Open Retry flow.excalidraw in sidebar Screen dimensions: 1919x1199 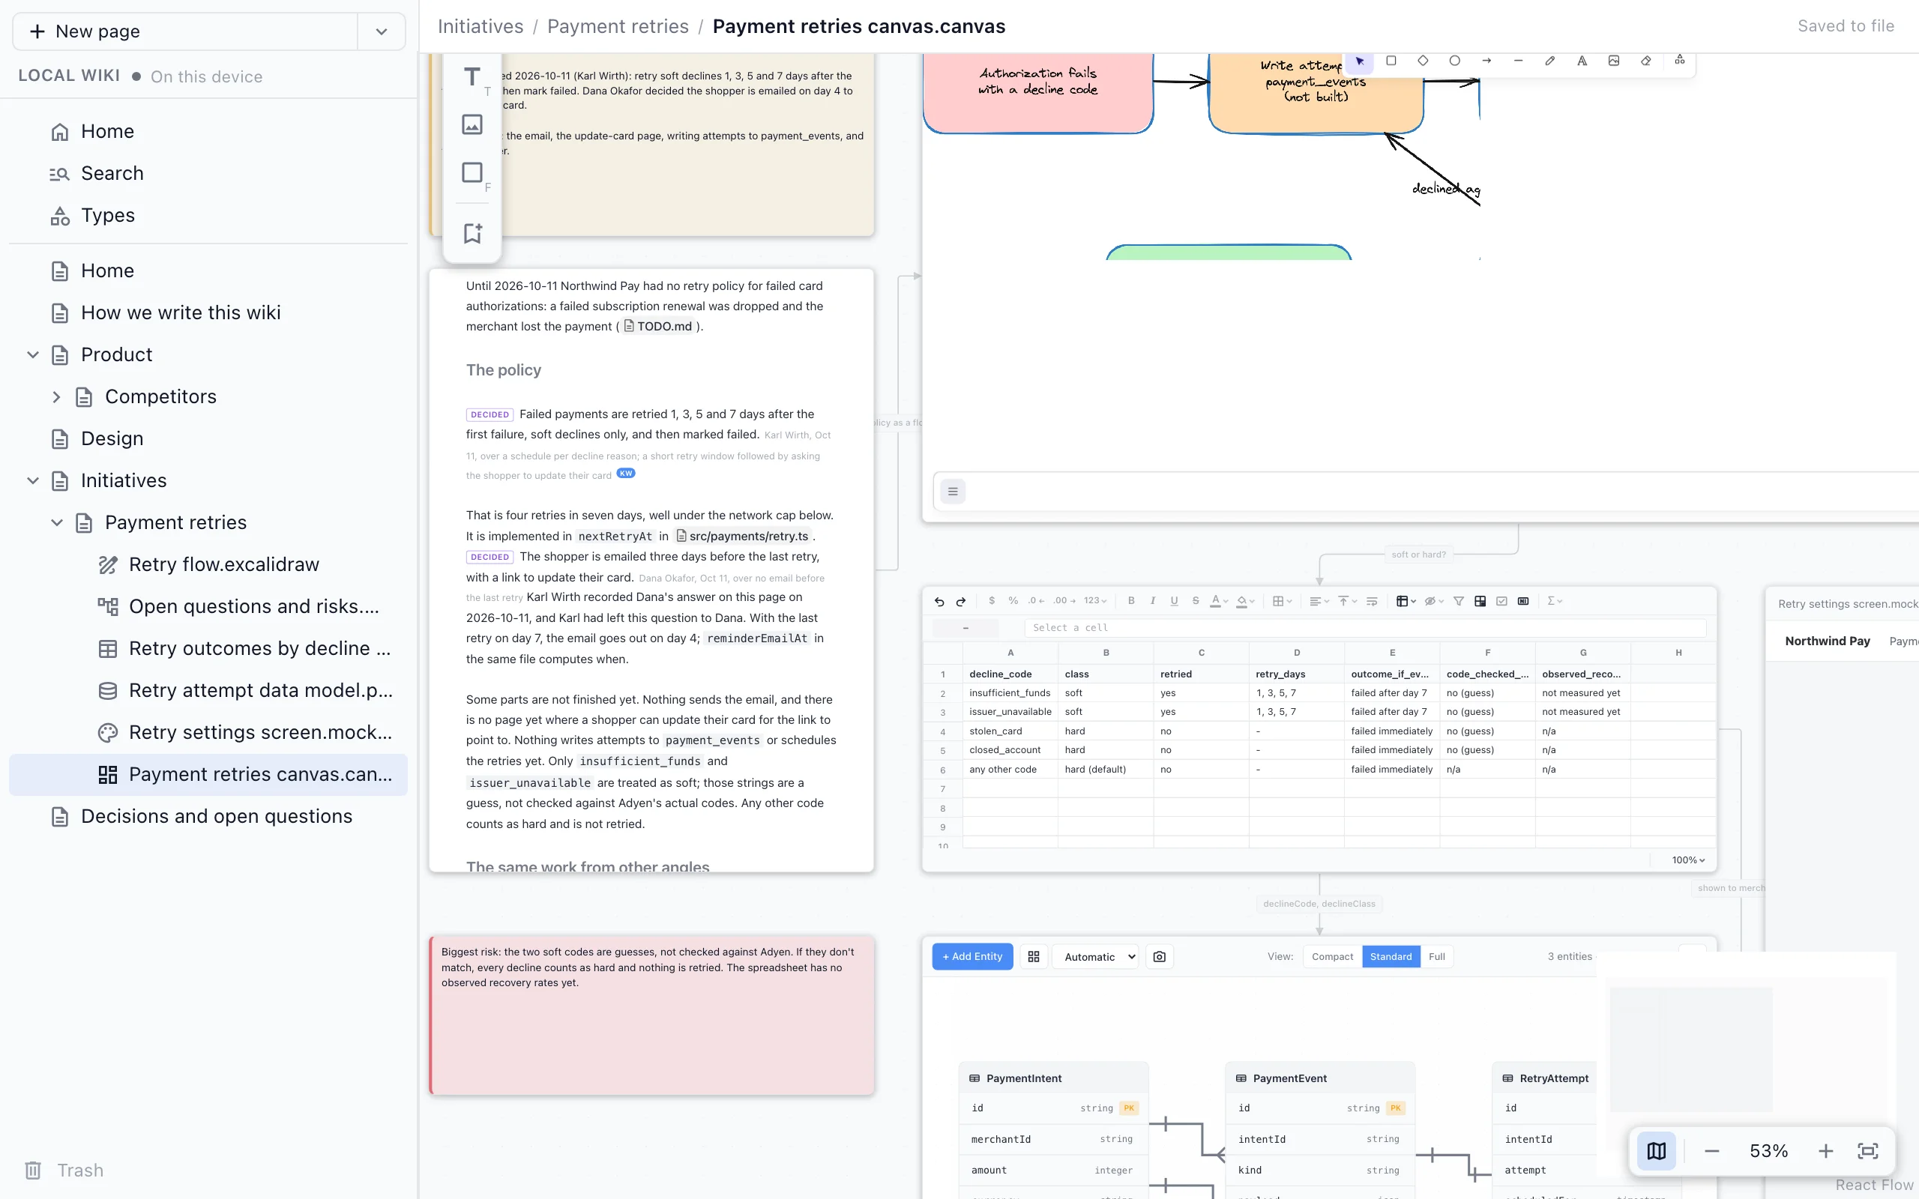pyautogui.click(x=208, y=564)
